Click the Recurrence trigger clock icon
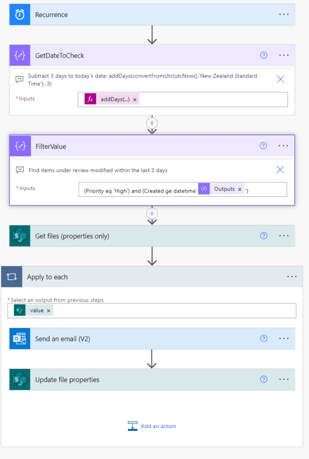 tap(20, 15)
